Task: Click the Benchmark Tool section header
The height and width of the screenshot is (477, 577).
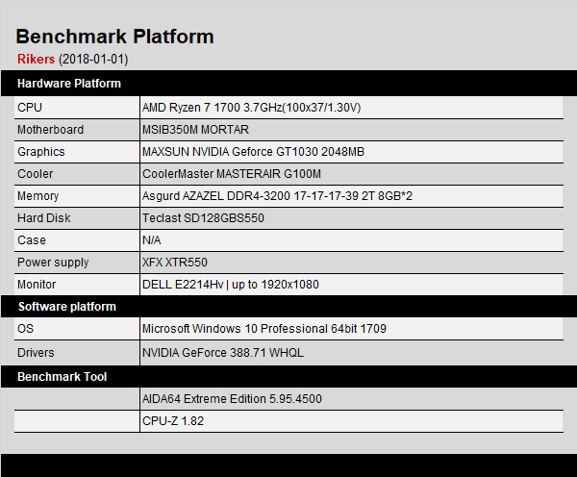Action: point(63,377)
